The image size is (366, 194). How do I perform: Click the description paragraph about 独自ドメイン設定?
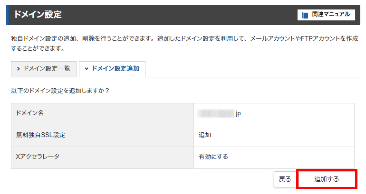point(184,43)
